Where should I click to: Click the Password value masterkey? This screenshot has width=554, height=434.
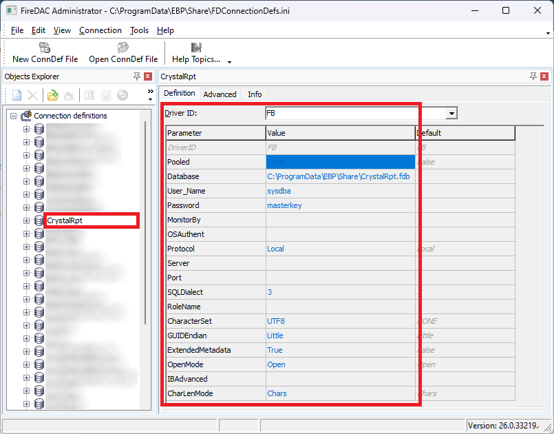[x=341, y=205]
